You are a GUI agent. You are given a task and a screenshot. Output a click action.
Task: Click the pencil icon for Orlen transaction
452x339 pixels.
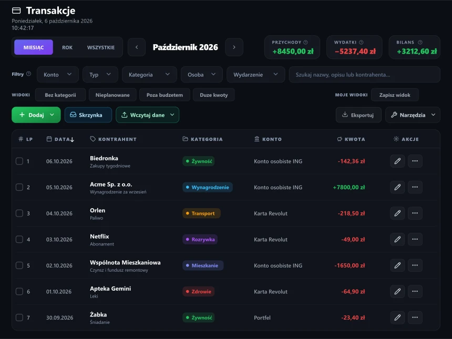point(397,213)
